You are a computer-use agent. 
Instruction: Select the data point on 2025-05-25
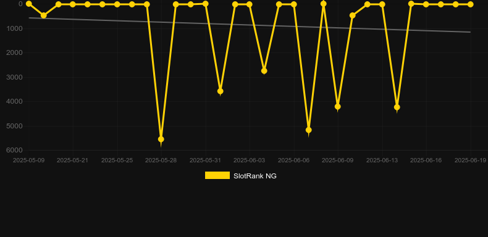tap(117, 4)
